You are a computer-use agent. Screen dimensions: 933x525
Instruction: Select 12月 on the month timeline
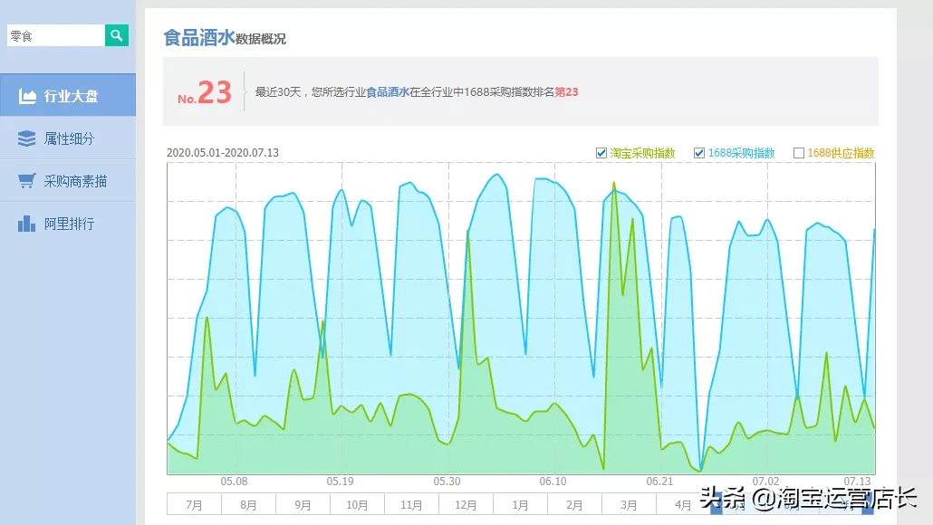(466, 504)
